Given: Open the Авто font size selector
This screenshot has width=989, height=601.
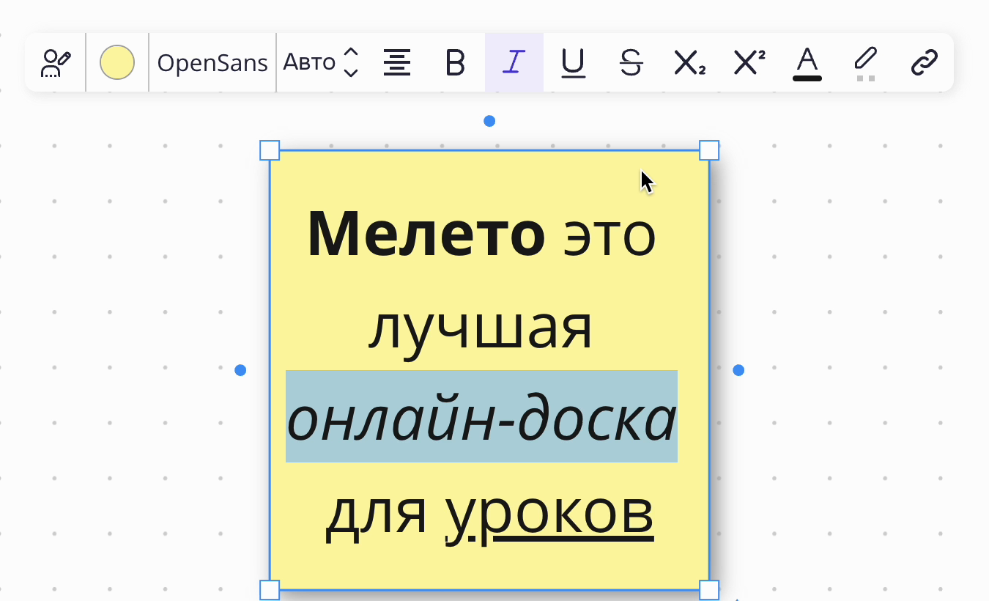Looking at the screenshot, I should pyautogui.click(x=309, y=63).
